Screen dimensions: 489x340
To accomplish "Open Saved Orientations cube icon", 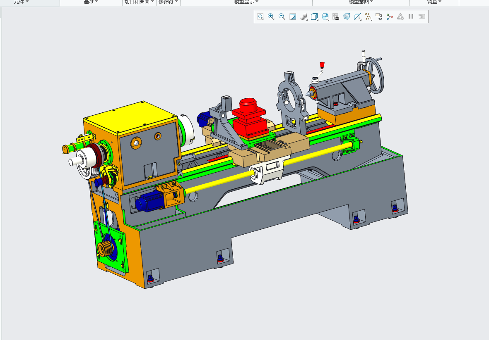I will (x=314, y=17).
